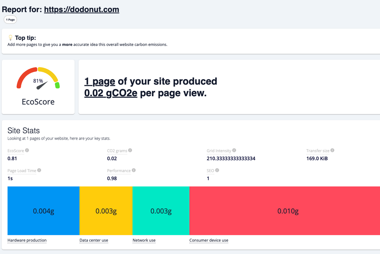
Task: Click the underlined '0.02 gCO2e' link
Action: pyautogui.click(x=111, y=93)
